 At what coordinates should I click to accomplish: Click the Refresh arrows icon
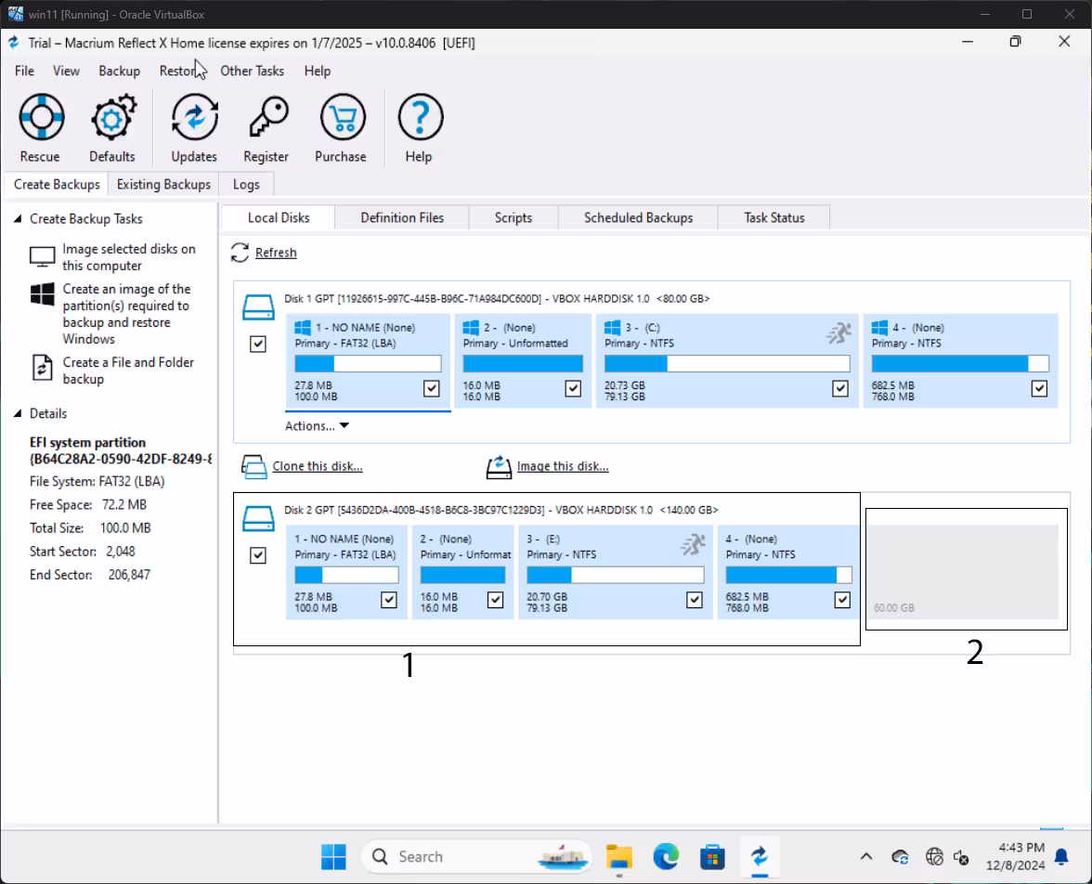240,253
